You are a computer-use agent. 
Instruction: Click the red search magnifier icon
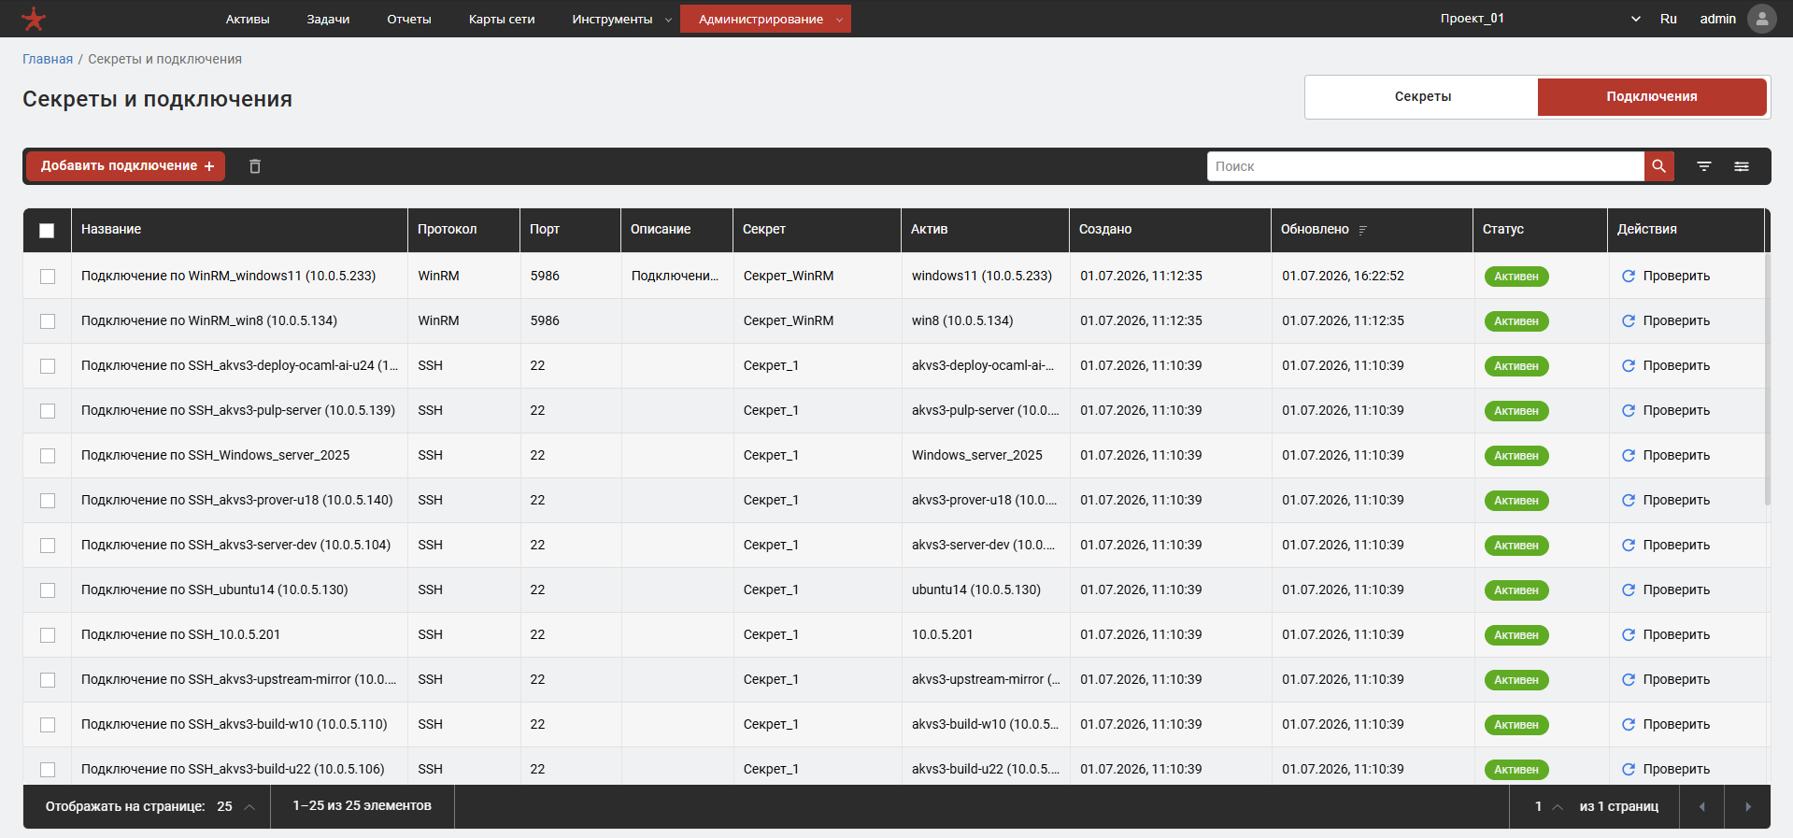(x=1658, y=166)
